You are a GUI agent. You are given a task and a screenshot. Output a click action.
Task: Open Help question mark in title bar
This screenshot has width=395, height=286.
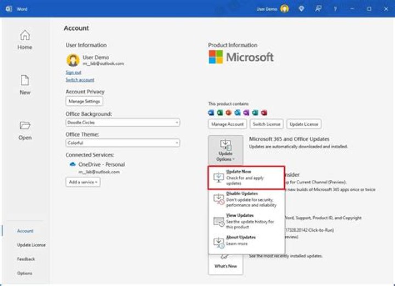point(335,9)
